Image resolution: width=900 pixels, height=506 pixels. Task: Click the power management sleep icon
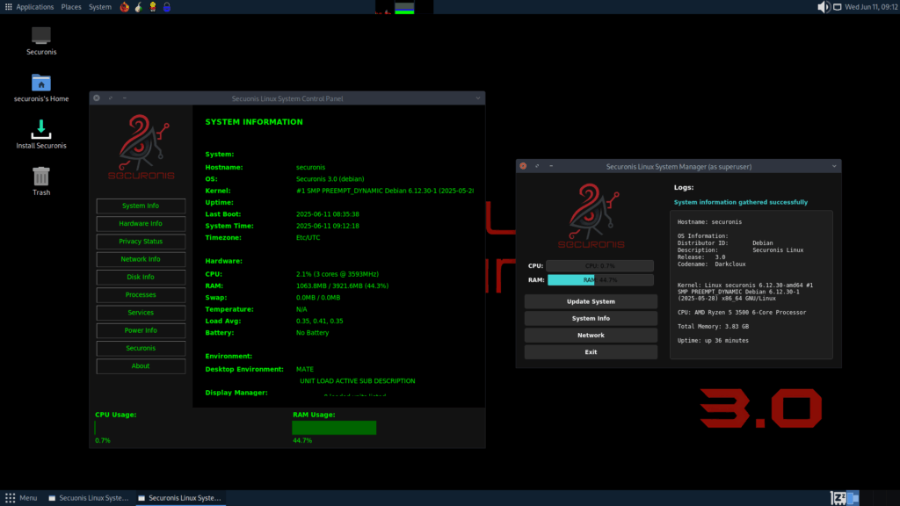838,498
